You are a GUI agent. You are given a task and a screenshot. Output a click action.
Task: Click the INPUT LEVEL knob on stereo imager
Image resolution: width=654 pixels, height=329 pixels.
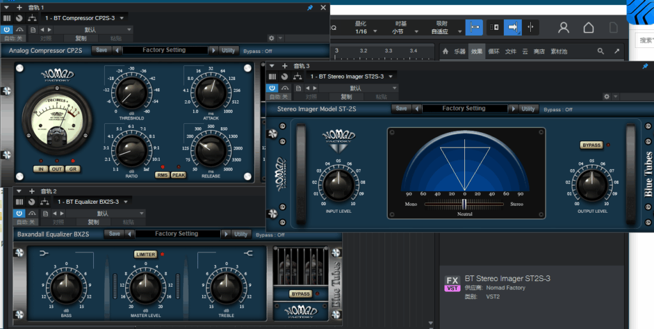[x=338, y=185]
